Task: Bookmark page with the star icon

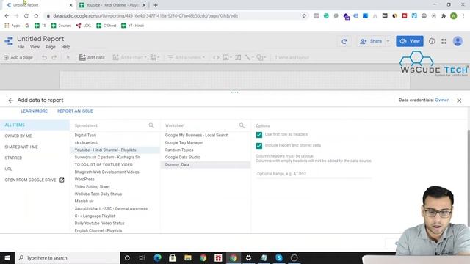Action: [x=304, y=16]
